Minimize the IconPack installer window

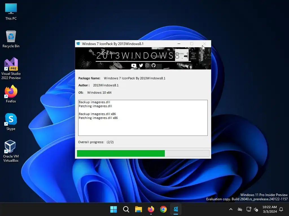coord(179,44)
